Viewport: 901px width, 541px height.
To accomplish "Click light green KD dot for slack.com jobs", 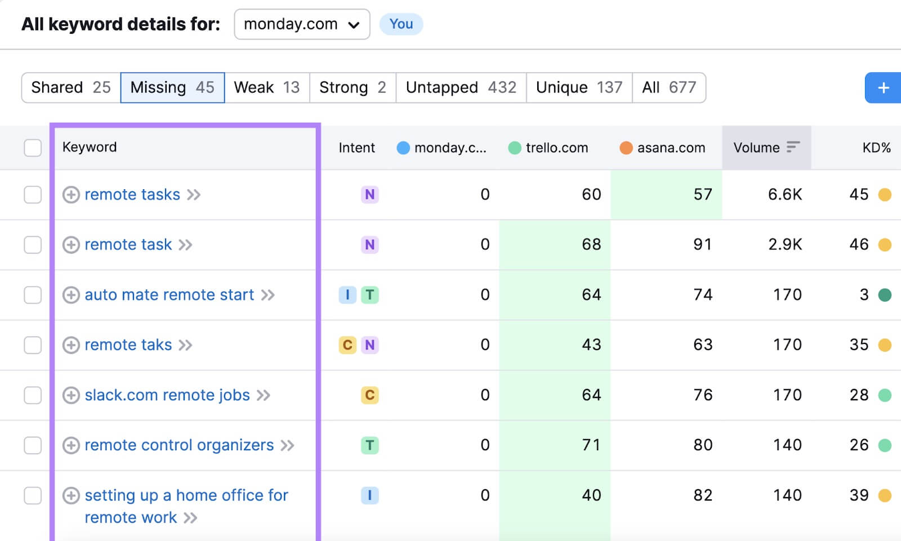I will (885, 395).
